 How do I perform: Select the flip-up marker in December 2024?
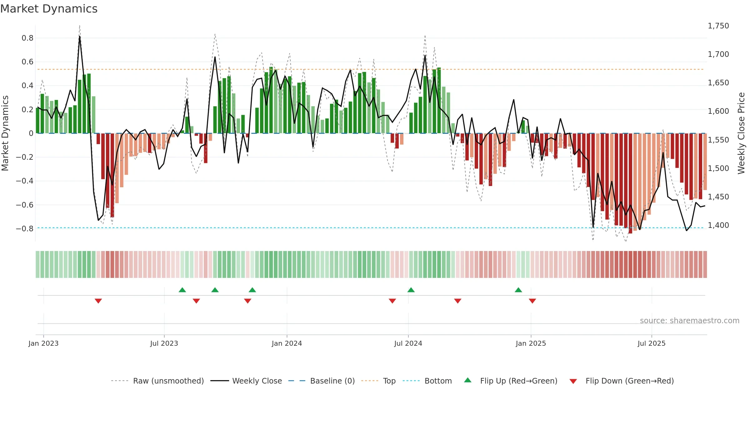coord(518,290)
